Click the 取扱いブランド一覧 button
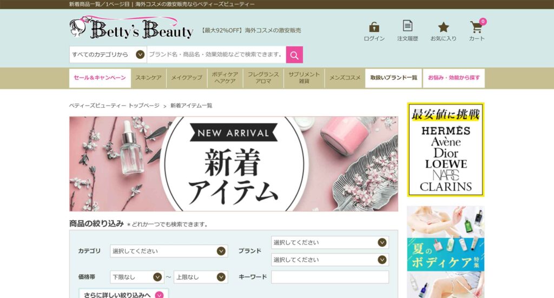554x298 pixels. pyautogui.click(x=393, y=78)
